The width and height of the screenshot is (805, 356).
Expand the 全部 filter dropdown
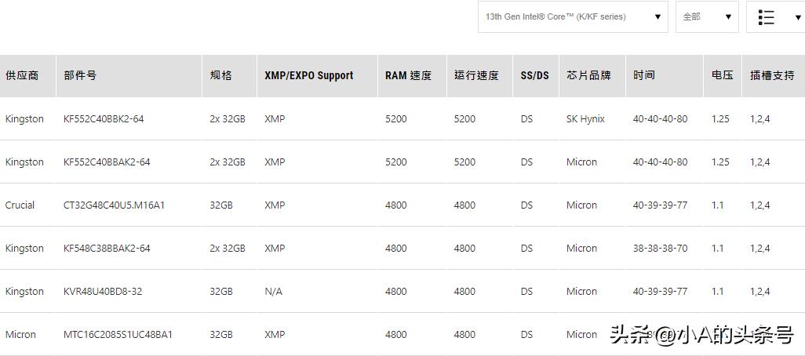[x=706, y=16]
